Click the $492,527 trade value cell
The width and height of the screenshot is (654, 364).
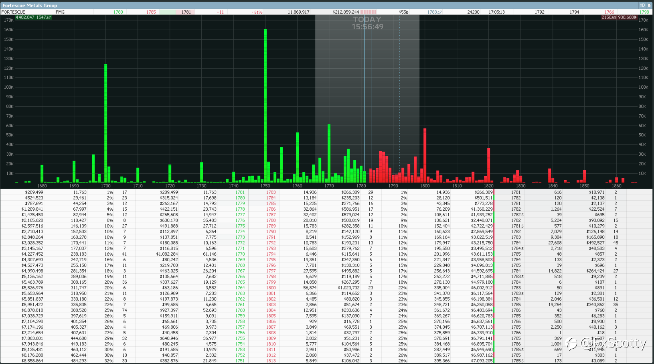595,243
